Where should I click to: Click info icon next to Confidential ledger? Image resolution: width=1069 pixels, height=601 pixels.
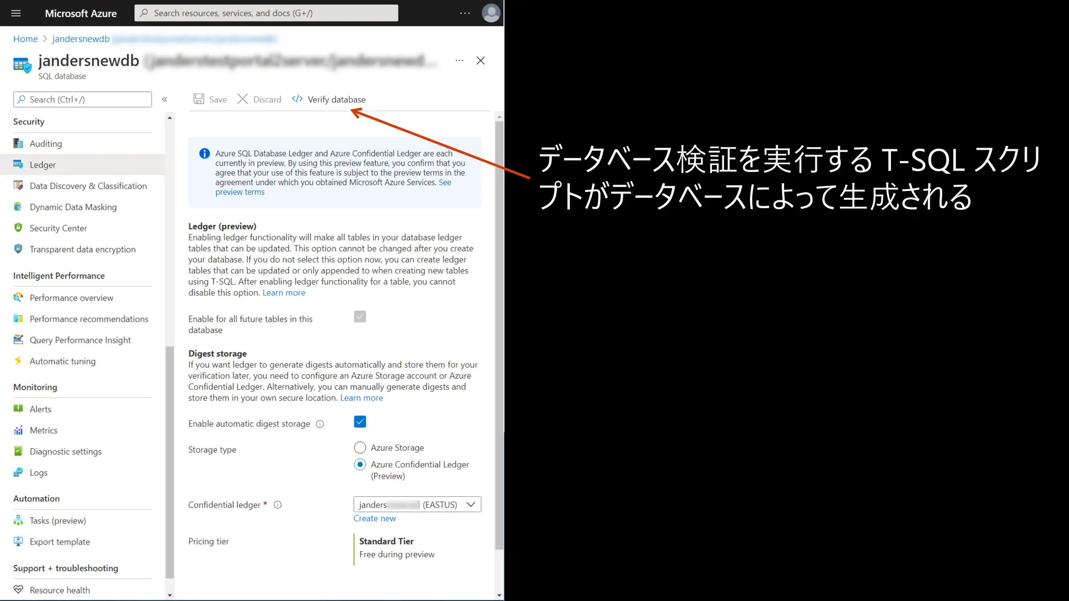(x=278, y=505)
